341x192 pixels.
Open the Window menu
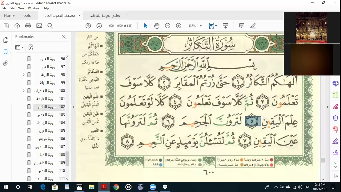pos(34,8)
